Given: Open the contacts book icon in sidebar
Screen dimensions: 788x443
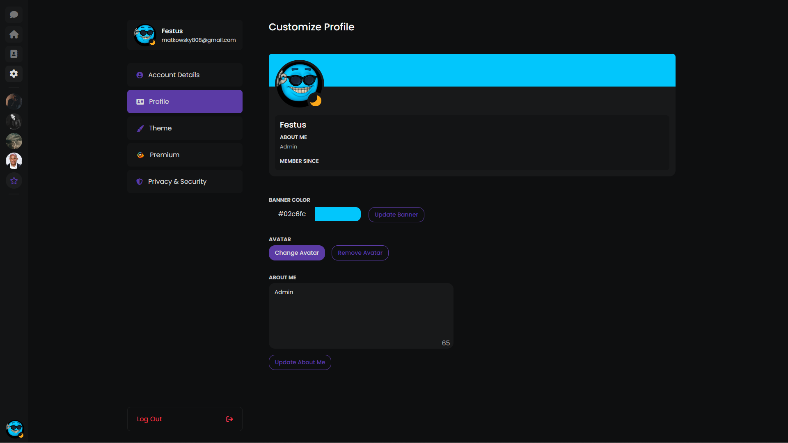Looking at the screenshot, I should click(x=14, y=54).
